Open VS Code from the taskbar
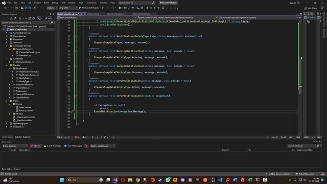The image size is (327, 184). [220, 180]
